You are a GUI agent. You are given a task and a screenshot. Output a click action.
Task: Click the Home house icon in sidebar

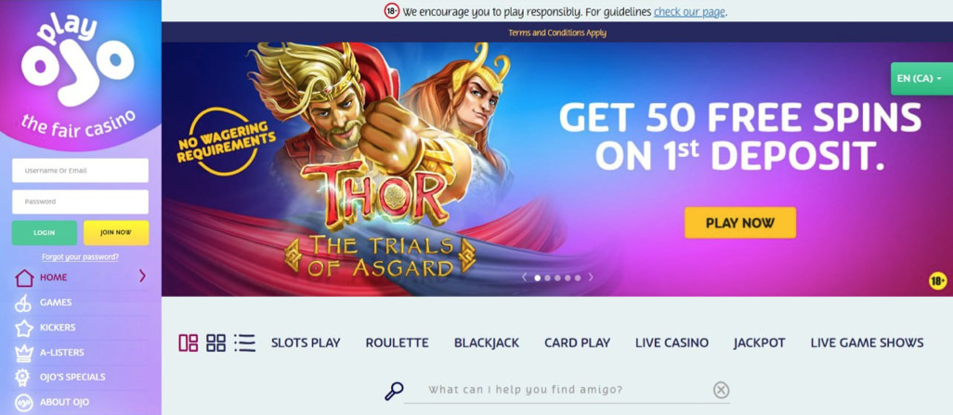(24, 278)
